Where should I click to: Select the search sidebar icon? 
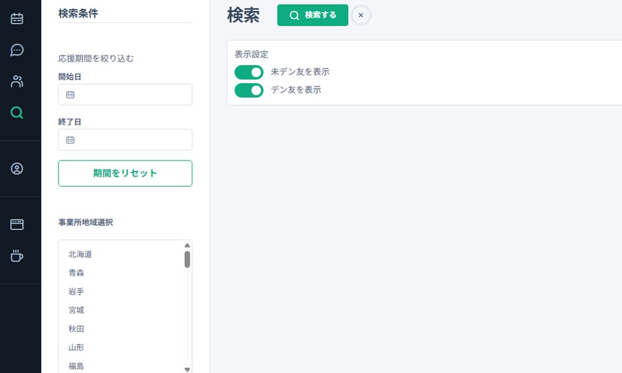[17, 113]
